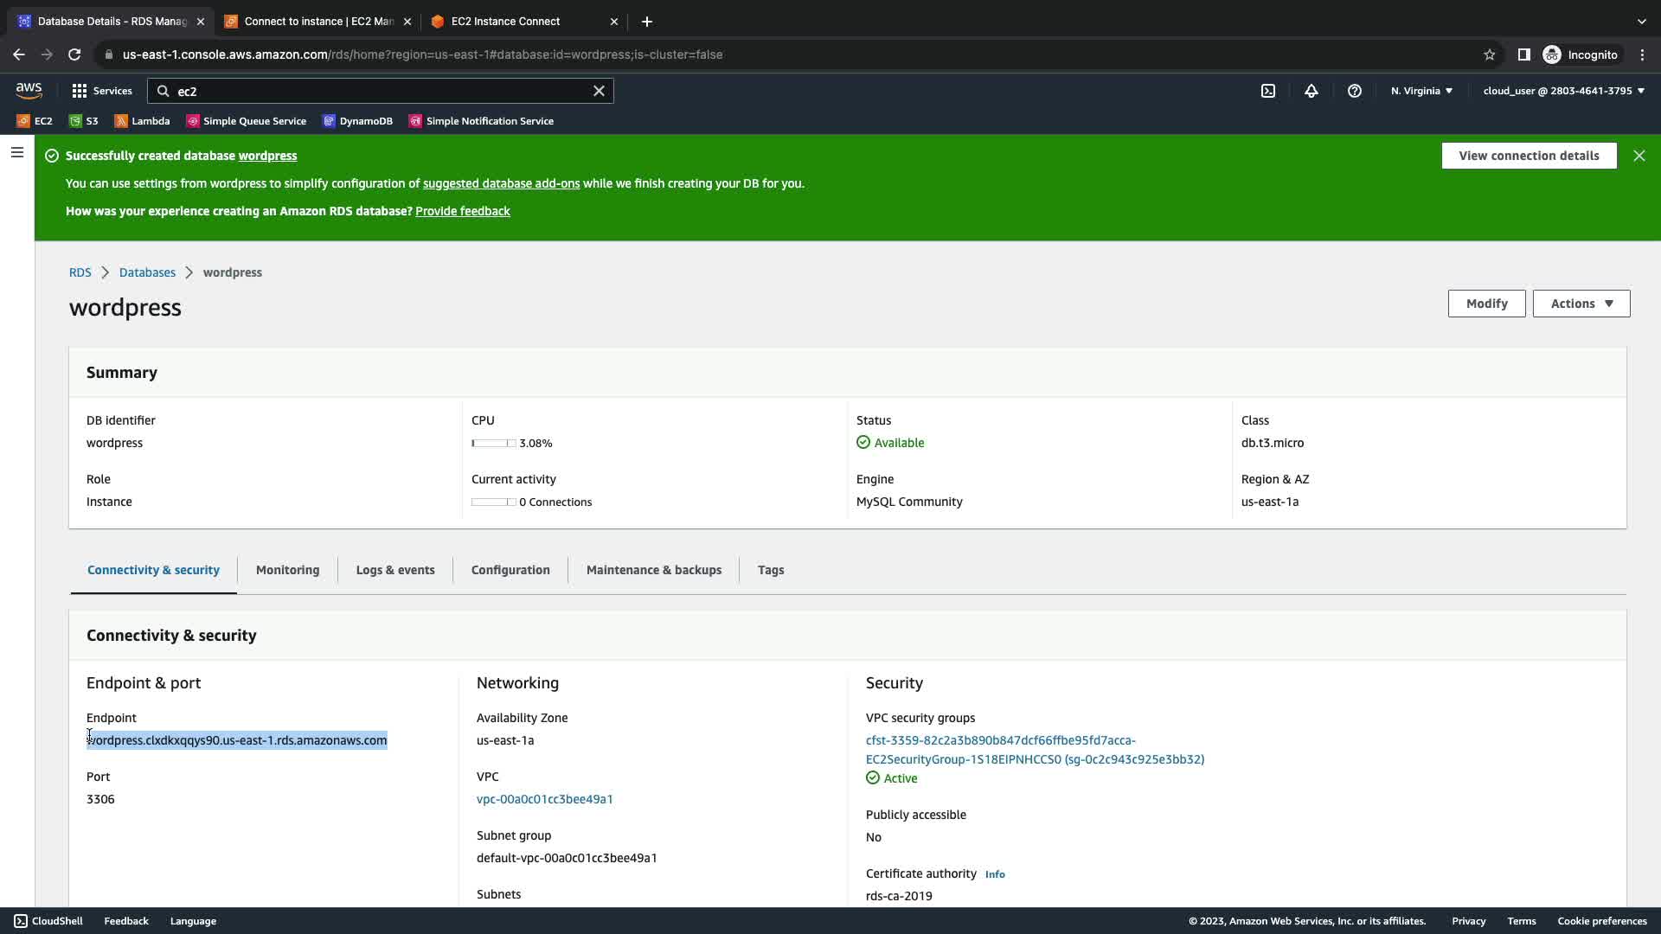Open the Services grid menu
Viewport: 1661px width, 934px height.
102,91
